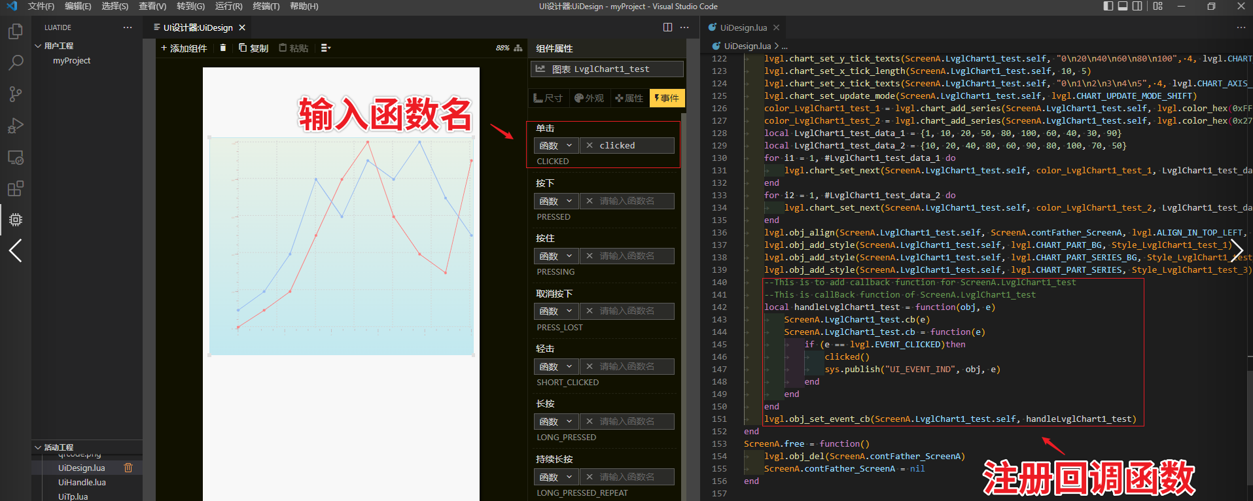
Task: Open the Extensions view
Action: 16,189
